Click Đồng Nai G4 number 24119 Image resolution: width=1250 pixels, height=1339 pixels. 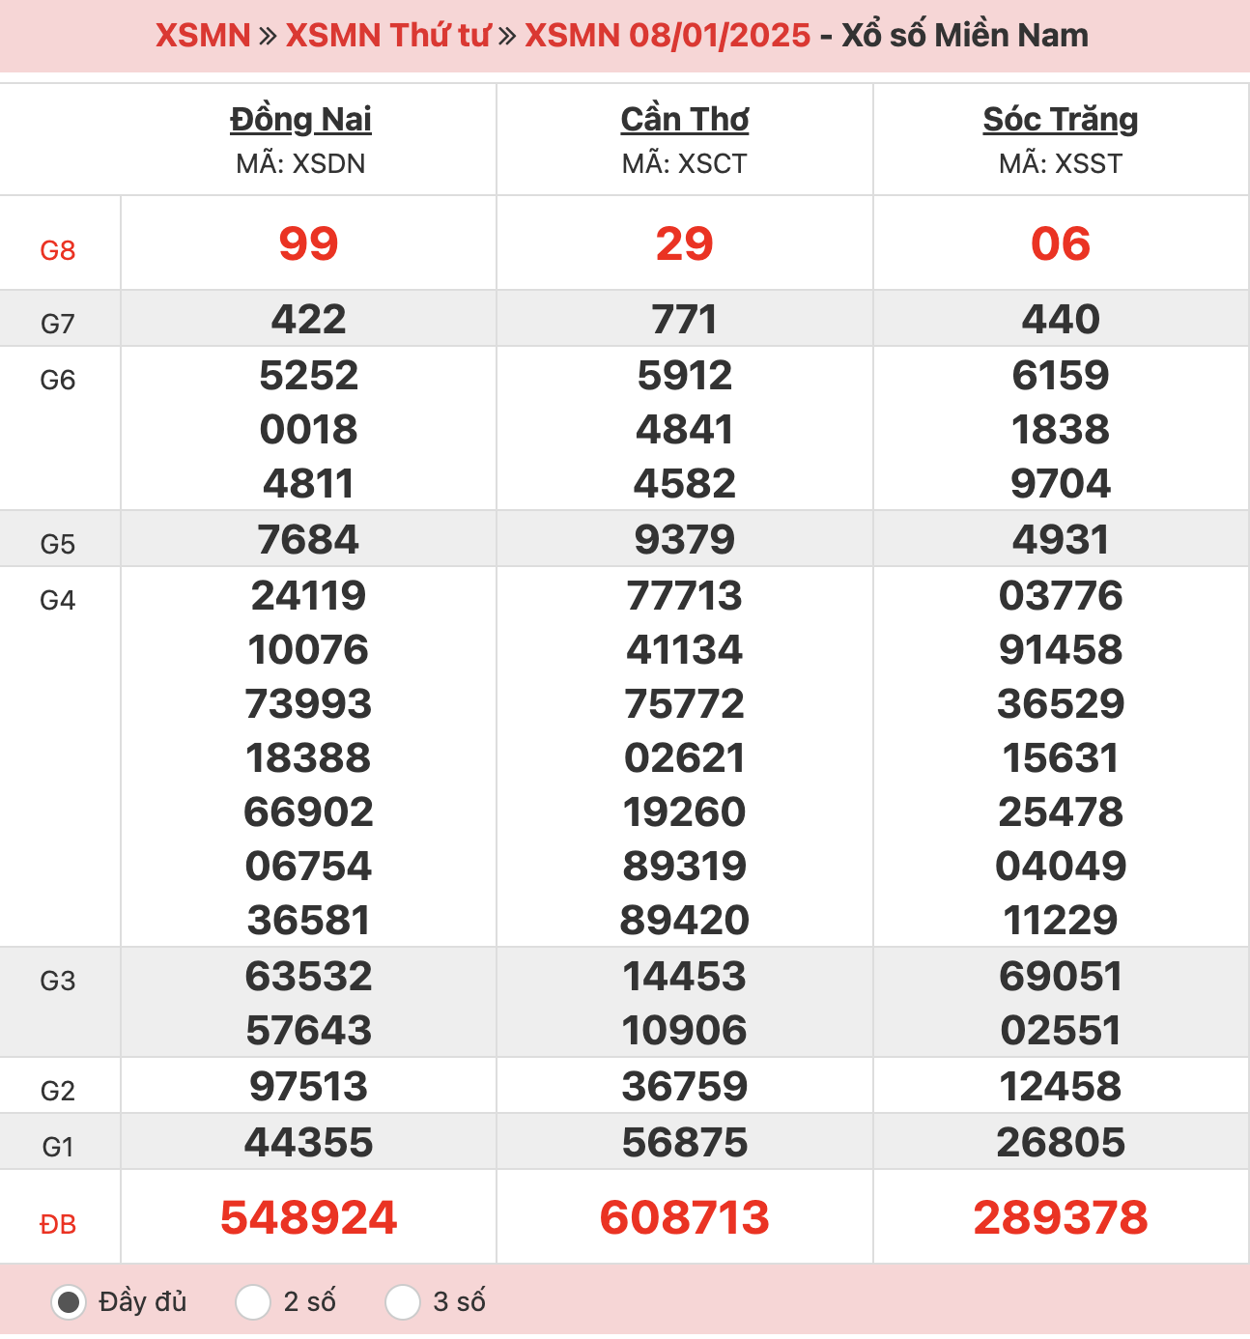308,595
